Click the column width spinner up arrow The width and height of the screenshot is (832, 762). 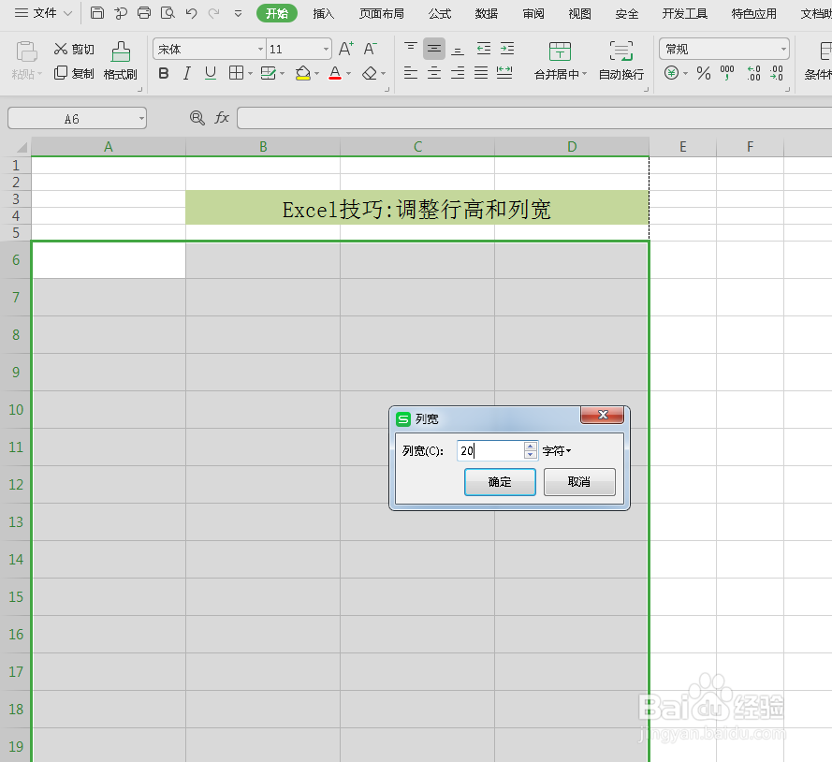tap(530, 447)
